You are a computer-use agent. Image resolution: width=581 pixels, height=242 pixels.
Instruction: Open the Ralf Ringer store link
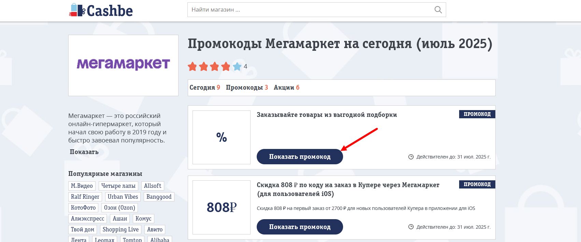[x=85, y=197]
